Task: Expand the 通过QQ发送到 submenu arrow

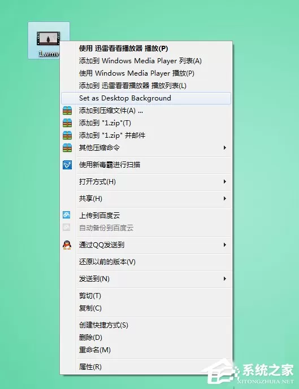Action: pos(225,245)
